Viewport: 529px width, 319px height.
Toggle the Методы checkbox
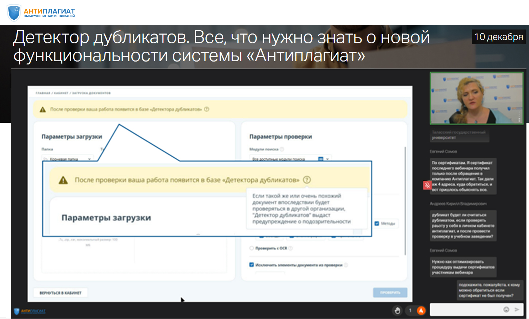377,224
